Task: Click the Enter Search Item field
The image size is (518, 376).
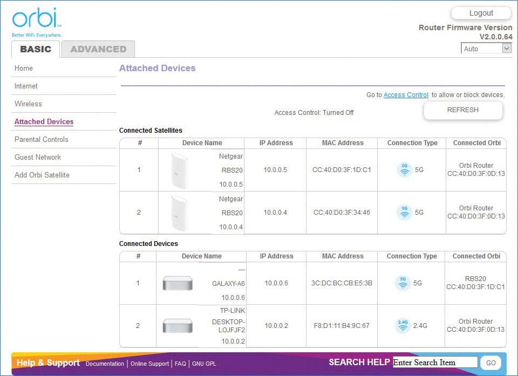Action: point(435,363)
